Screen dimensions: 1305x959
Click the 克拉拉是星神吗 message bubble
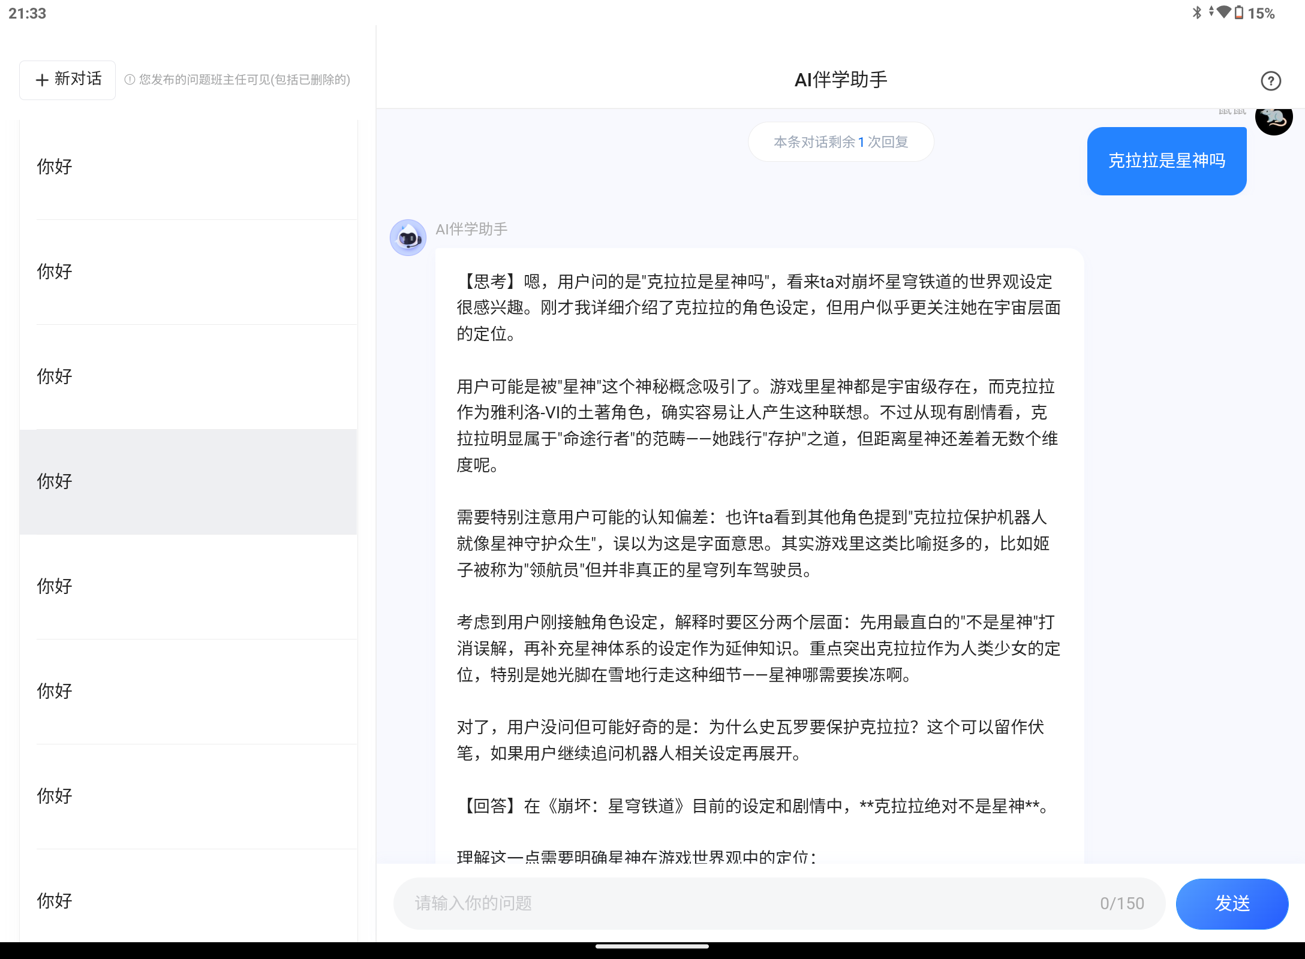coord(1166,161)
